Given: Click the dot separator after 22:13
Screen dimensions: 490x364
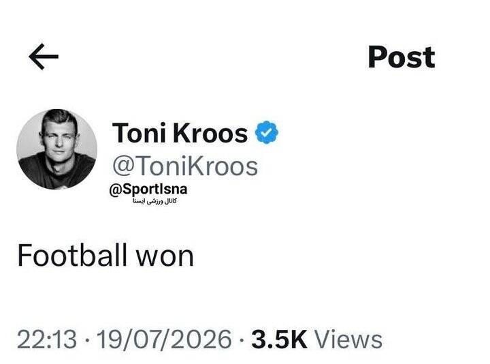Looking at the screenshot, I should (x=86, y=340).
